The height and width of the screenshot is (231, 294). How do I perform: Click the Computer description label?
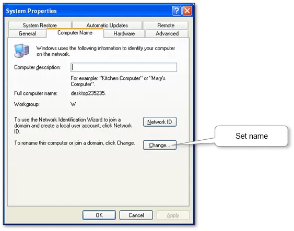(37, 67)
